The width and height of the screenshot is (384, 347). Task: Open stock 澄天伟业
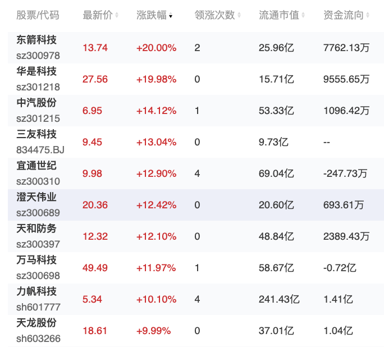click(36, 197)
